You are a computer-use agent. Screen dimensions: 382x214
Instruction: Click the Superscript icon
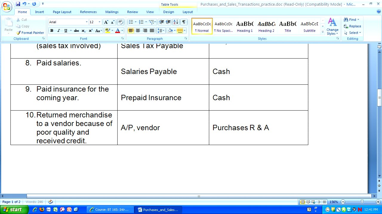click(x=90, y=31)
